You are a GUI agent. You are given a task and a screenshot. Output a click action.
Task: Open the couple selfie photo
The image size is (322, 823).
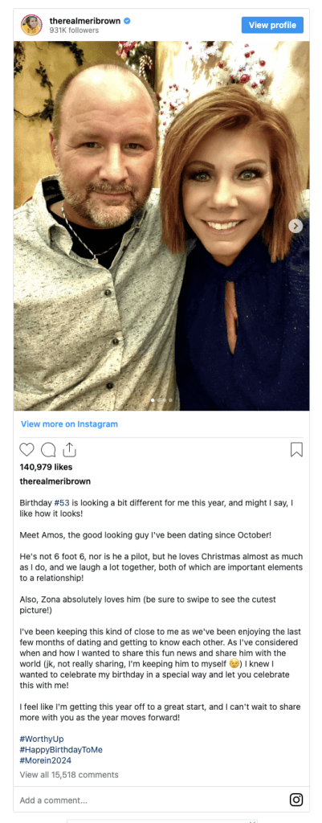161,226
